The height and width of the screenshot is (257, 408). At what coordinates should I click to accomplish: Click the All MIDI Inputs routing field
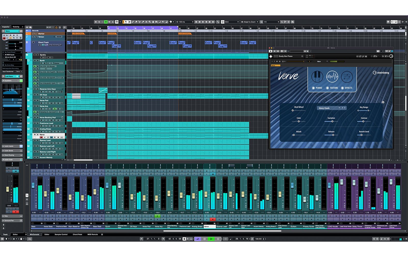click(12, 55)
